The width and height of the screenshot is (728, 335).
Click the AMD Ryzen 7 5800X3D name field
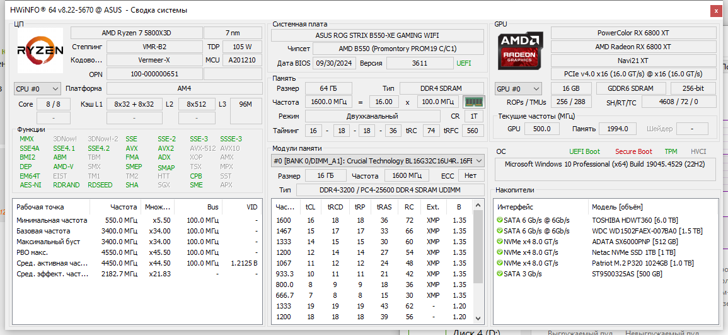click(137, 33)
